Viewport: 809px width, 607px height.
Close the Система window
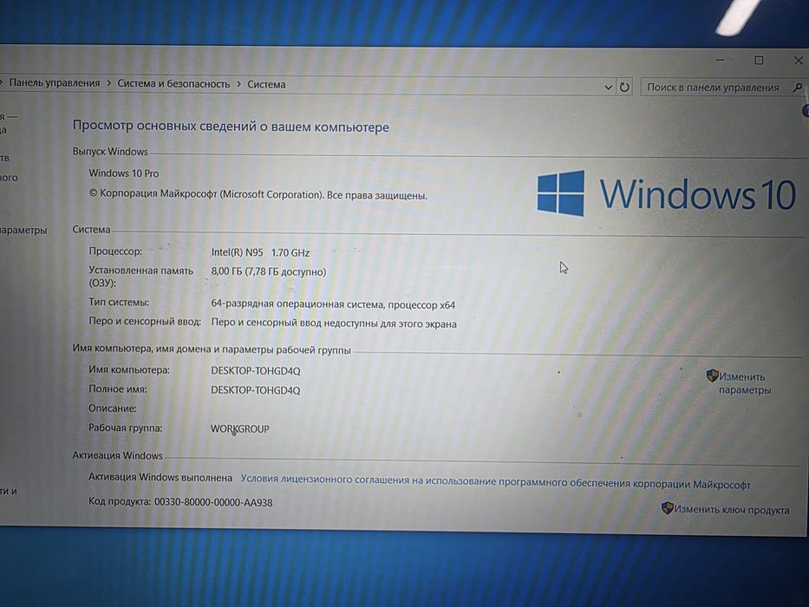click(799, 61)
